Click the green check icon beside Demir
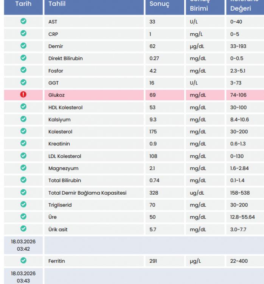The height and width of the screenshot is (284, 264). coord(23,46)
